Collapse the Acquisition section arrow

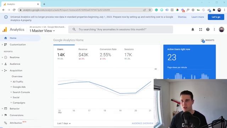(2, 70)
